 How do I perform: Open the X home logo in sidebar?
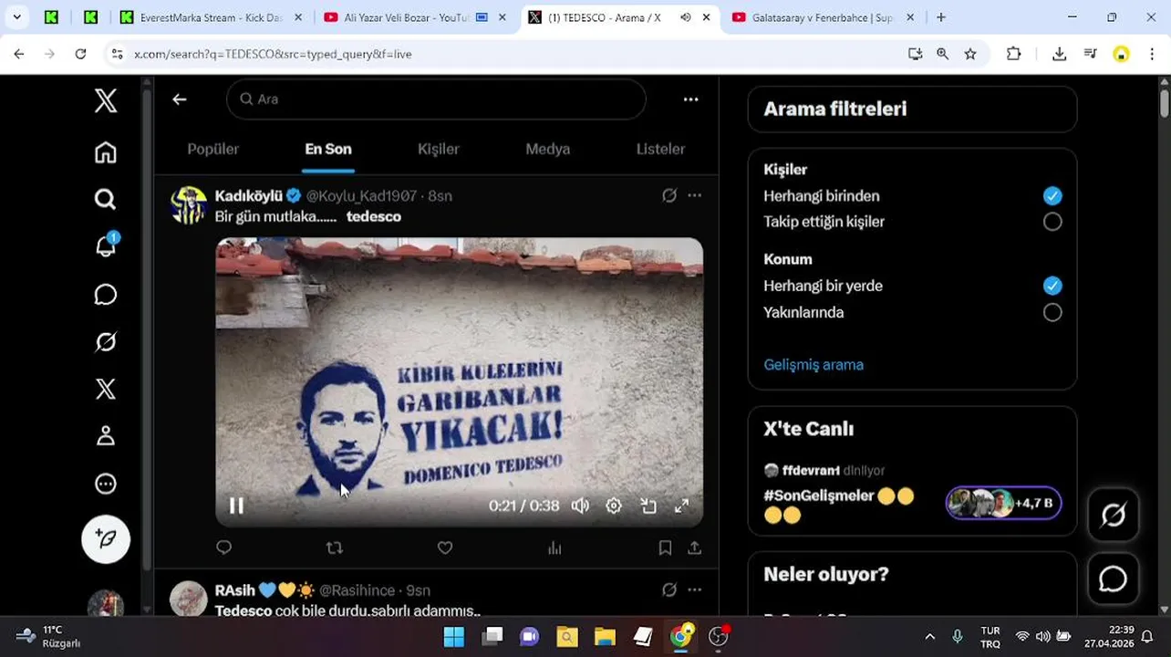[x=106, y=100]
